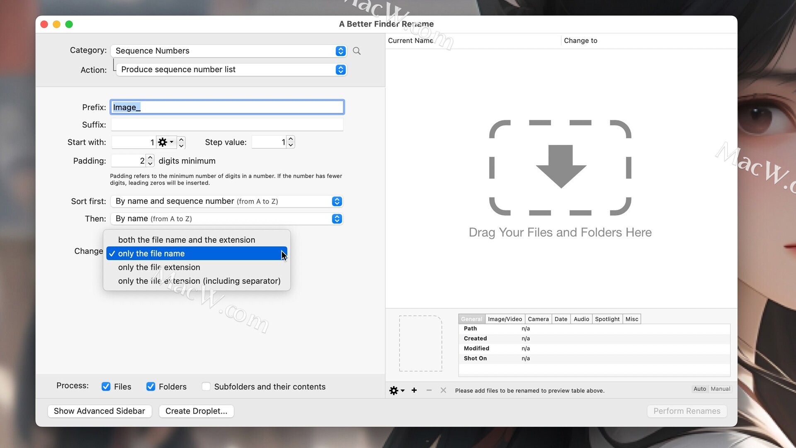
Task: Open the Misc tab
Action: click(632, 319)
